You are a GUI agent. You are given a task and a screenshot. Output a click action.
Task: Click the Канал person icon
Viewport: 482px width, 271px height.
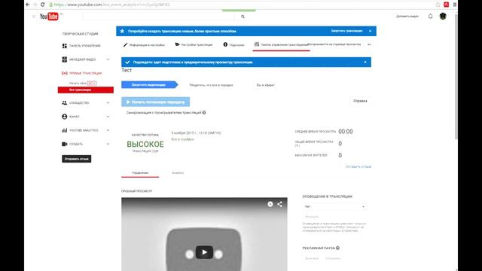65,117
